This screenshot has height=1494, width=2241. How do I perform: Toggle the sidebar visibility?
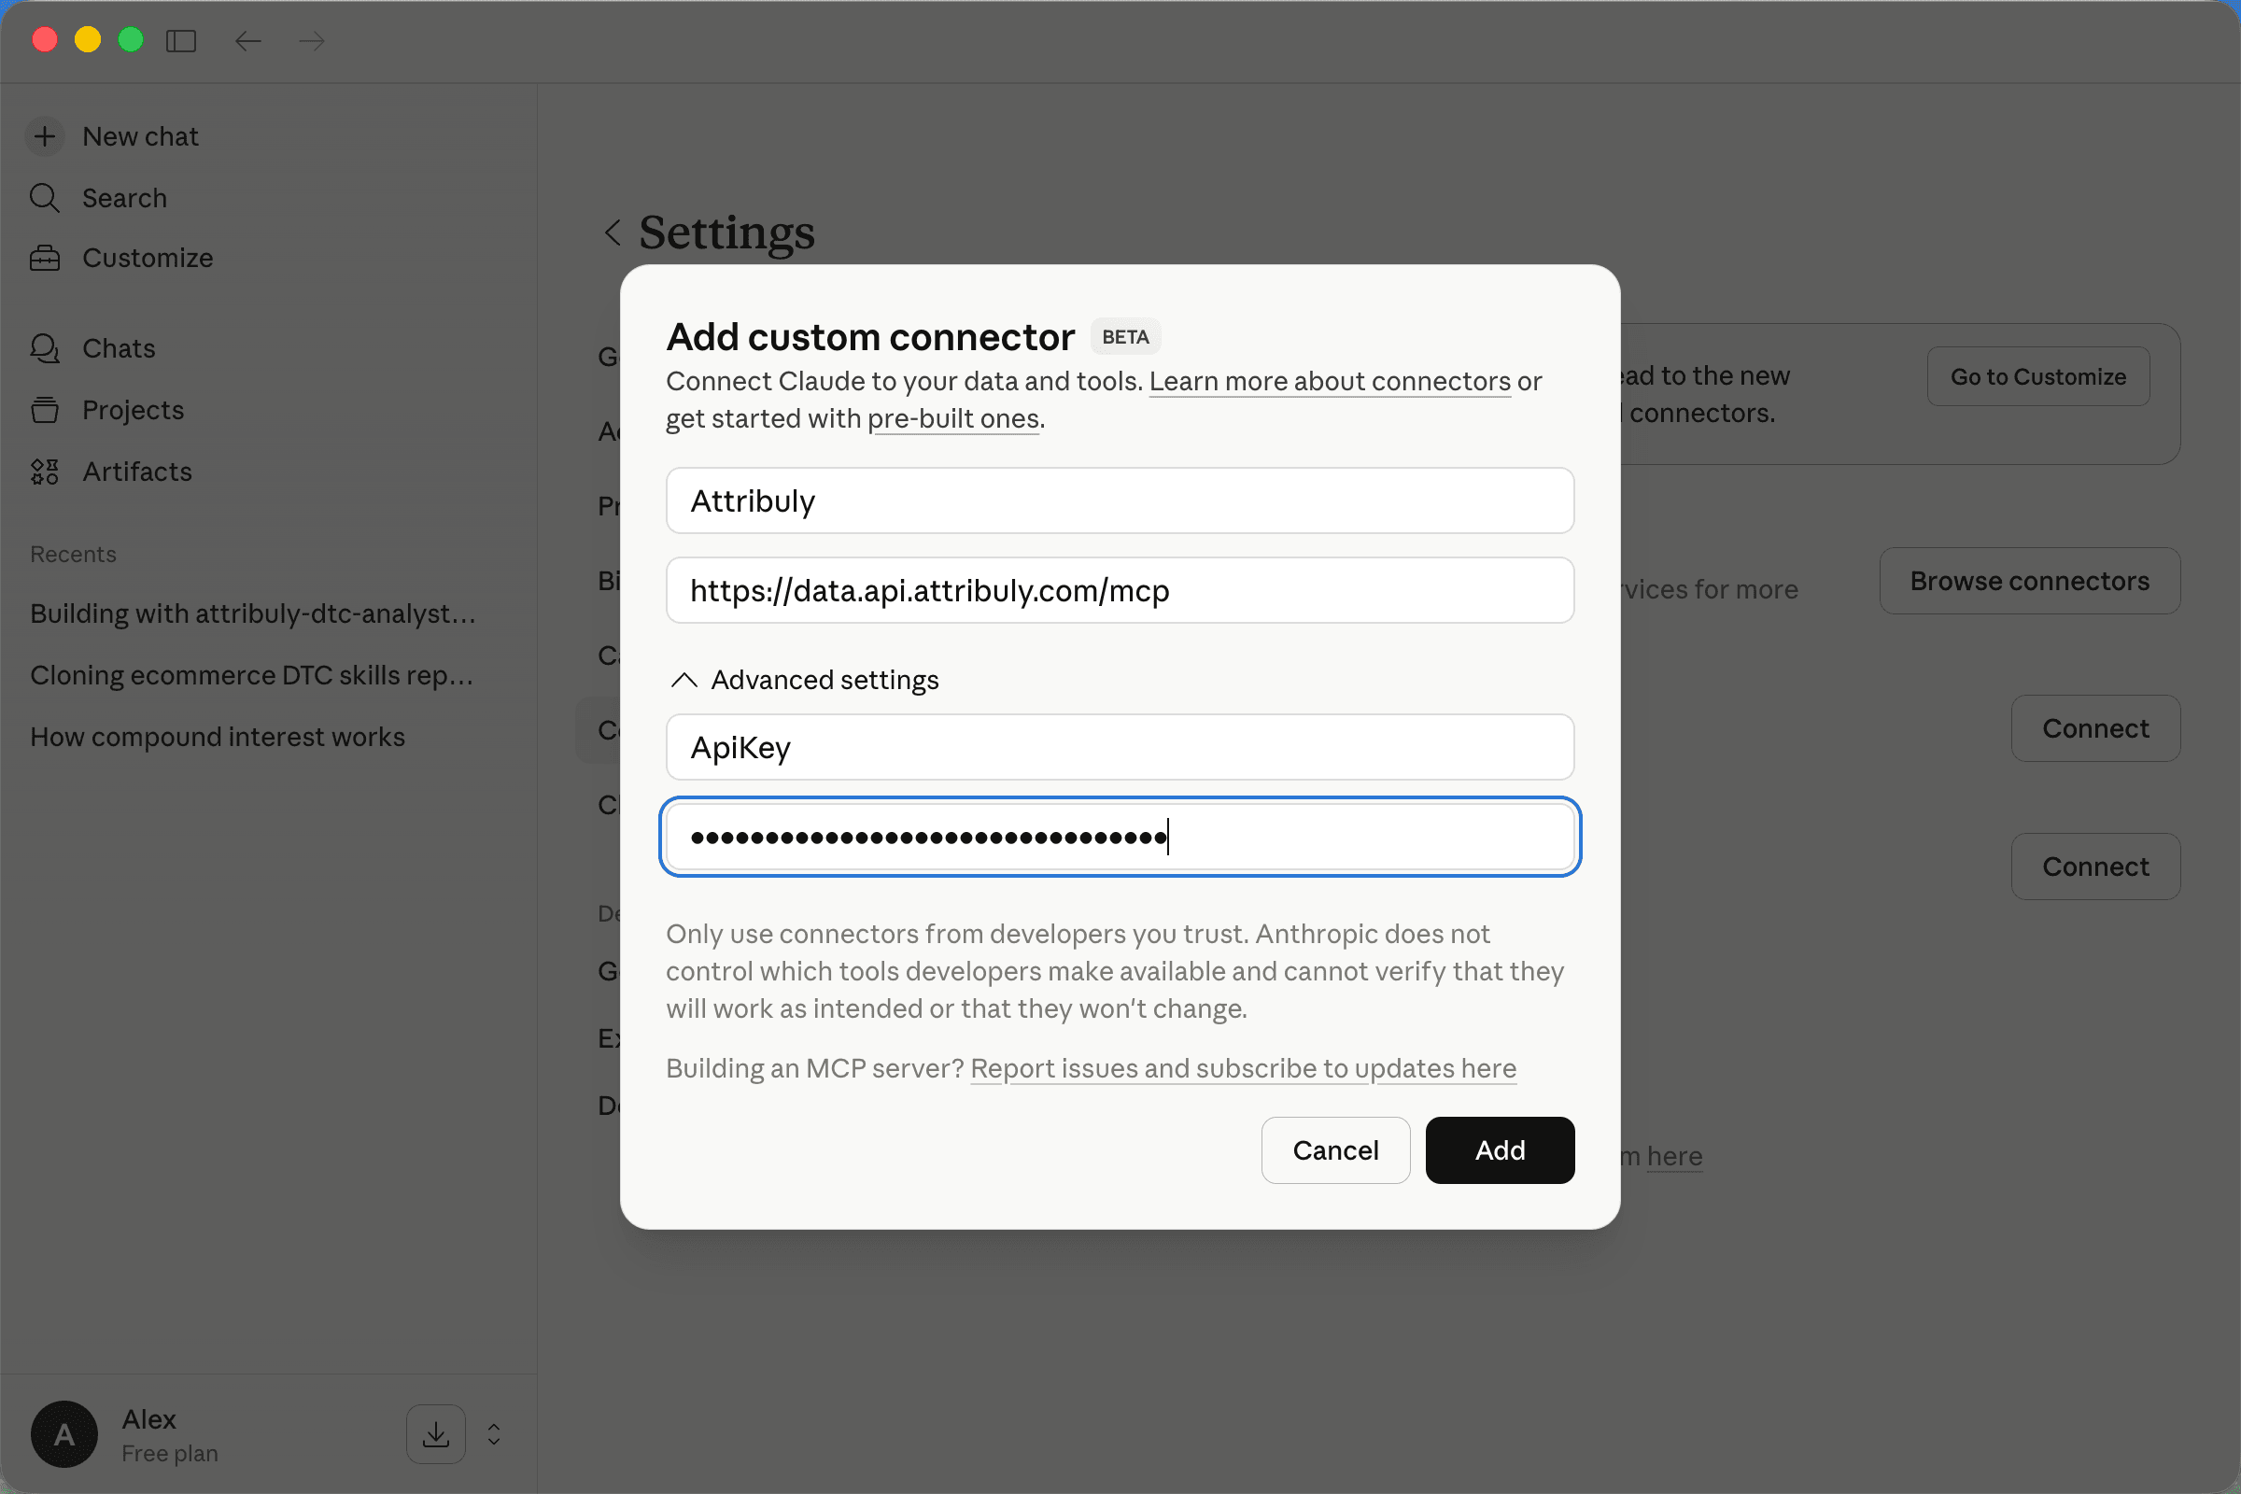(x=181, y=40)
